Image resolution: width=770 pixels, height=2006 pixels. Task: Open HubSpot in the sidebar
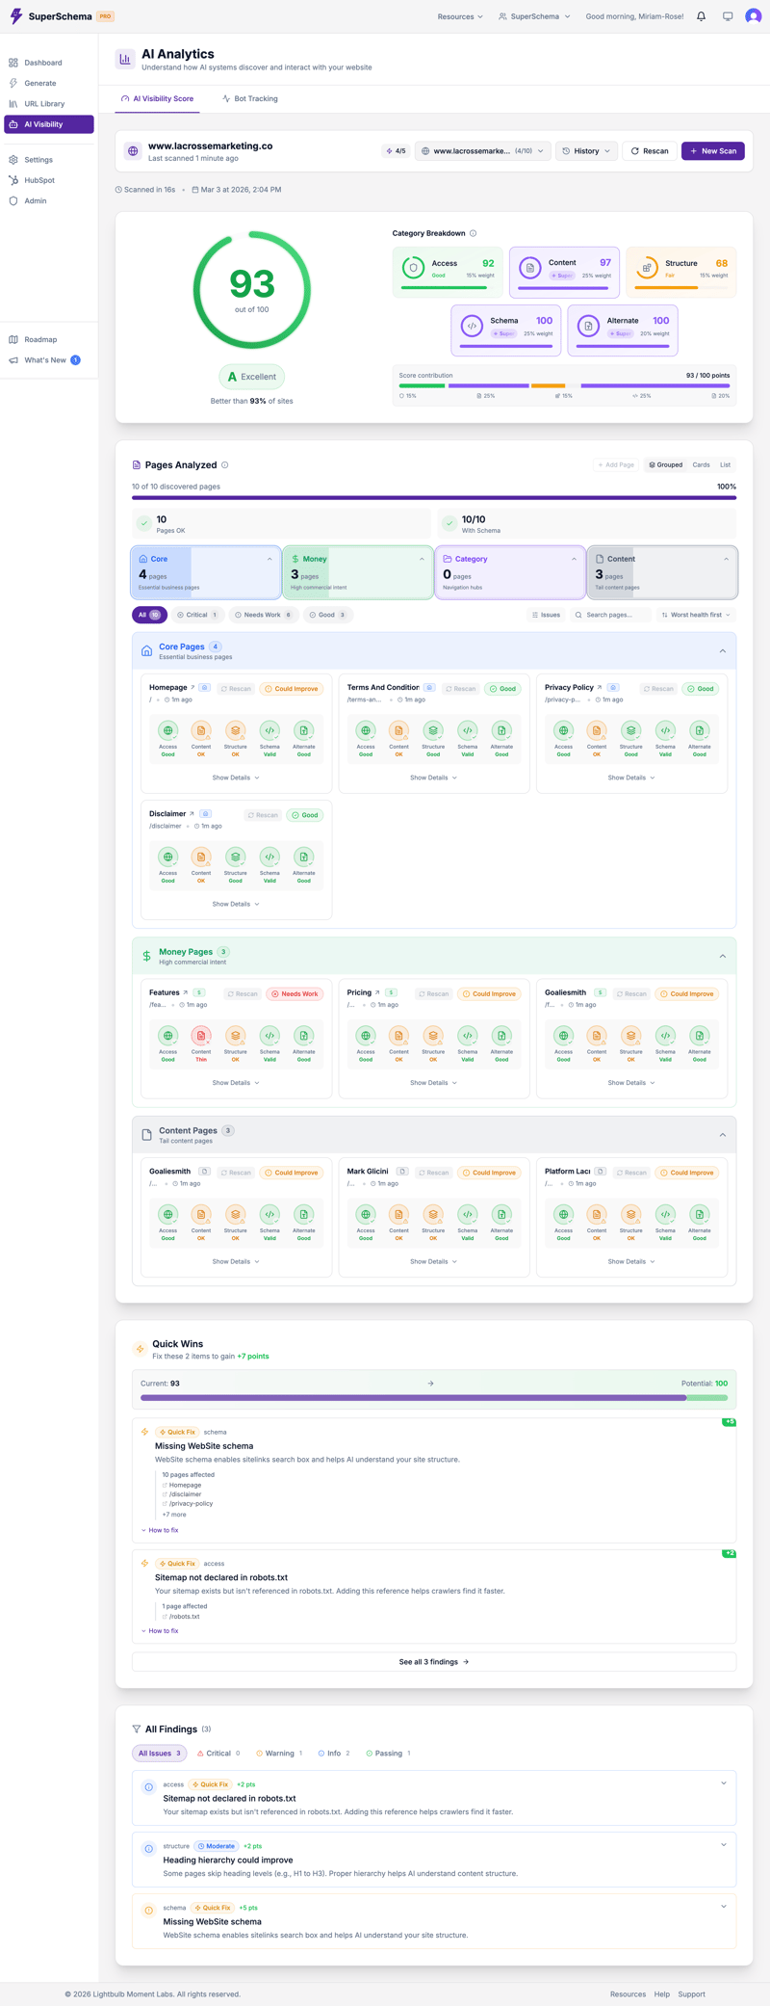tap(39, 180)
